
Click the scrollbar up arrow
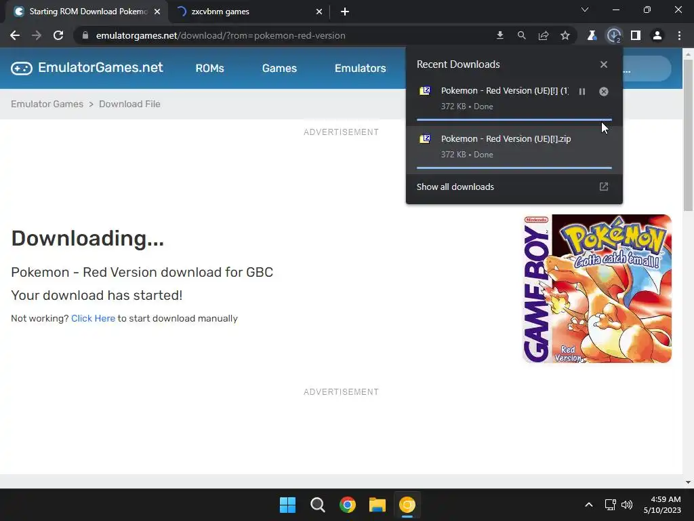pos(688,54)
